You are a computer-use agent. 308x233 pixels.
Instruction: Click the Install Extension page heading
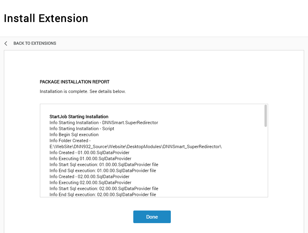[46, 18]
